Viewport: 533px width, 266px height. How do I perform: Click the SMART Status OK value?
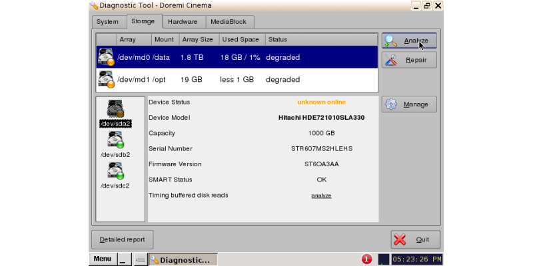point(322,180)
